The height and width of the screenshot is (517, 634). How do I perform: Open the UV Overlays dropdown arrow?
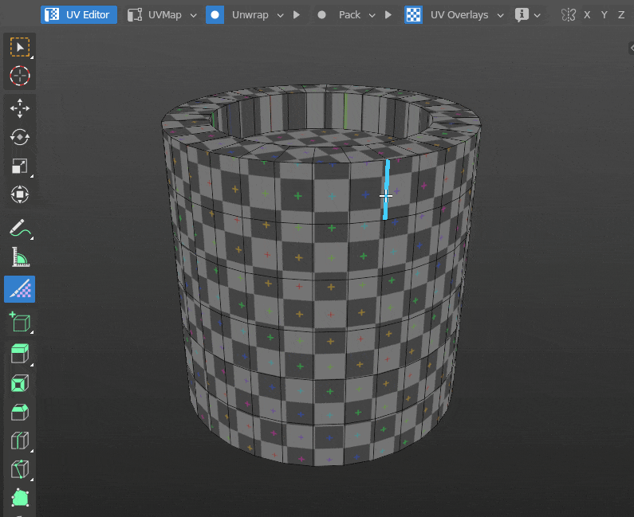[x=500, y=15]
